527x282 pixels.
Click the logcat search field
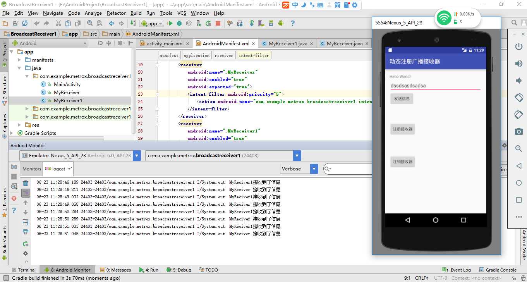[x=348, y=169]
